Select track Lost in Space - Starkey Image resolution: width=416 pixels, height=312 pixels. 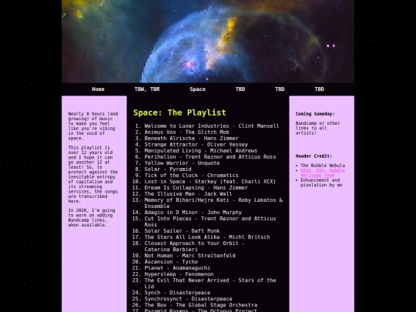pos(210,182)
